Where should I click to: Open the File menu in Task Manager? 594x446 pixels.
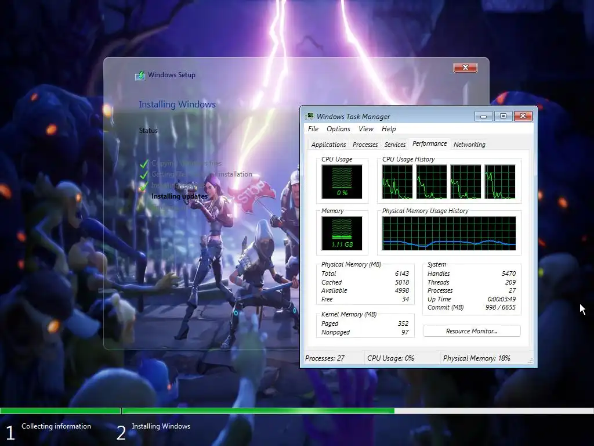point(313,129)
